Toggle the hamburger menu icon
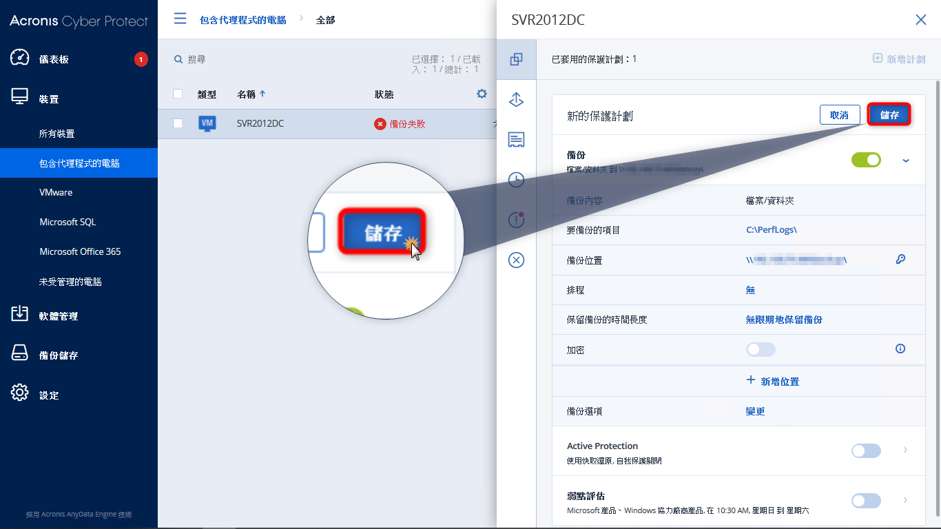The width and height of the screenshot is (941, 529). (180, 19)
